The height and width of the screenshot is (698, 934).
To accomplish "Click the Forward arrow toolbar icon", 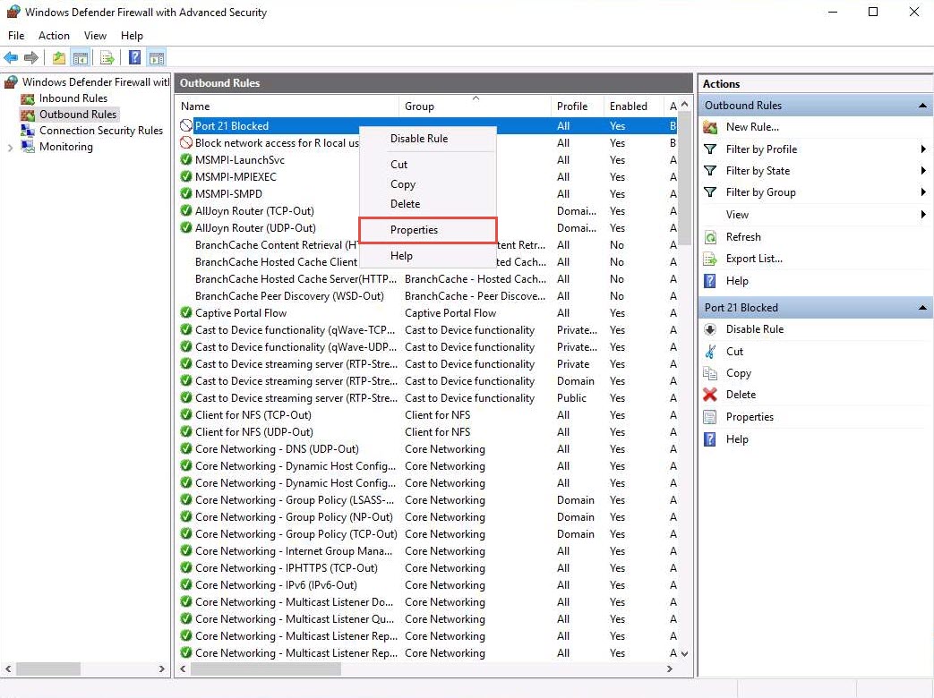I will [31, 58].
